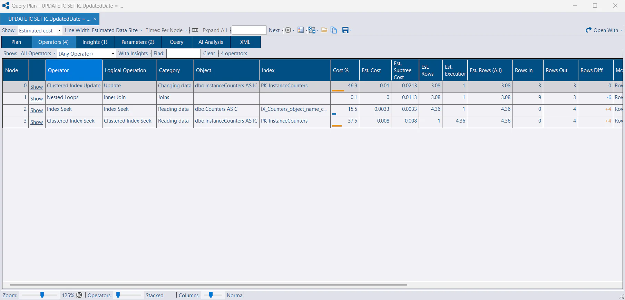Click the toolbar search box before Next

(249, 30)
